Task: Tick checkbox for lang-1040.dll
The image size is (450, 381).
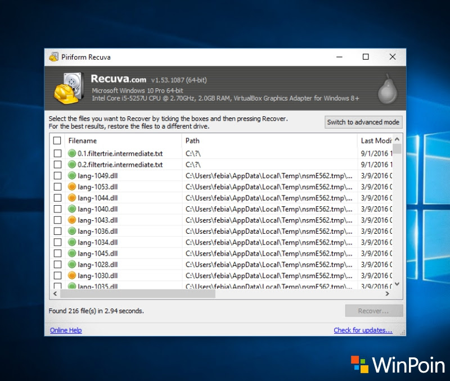Action: coord(57,209)
